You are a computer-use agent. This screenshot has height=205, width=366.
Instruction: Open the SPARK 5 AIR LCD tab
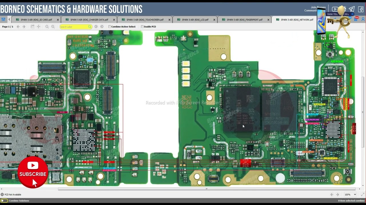195,20
